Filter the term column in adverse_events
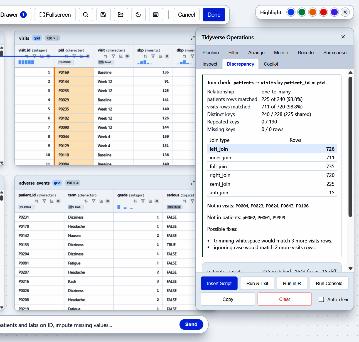359x342 pixels. click(94, 201)
